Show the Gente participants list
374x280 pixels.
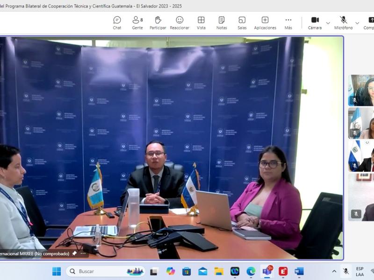pyautogui.click(x=137, y=22)
